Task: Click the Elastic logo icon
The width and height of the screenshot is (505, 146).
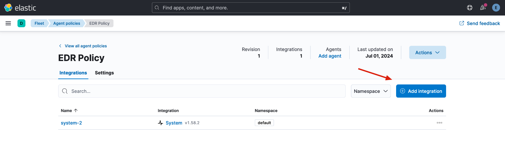Action: point(8,8)
